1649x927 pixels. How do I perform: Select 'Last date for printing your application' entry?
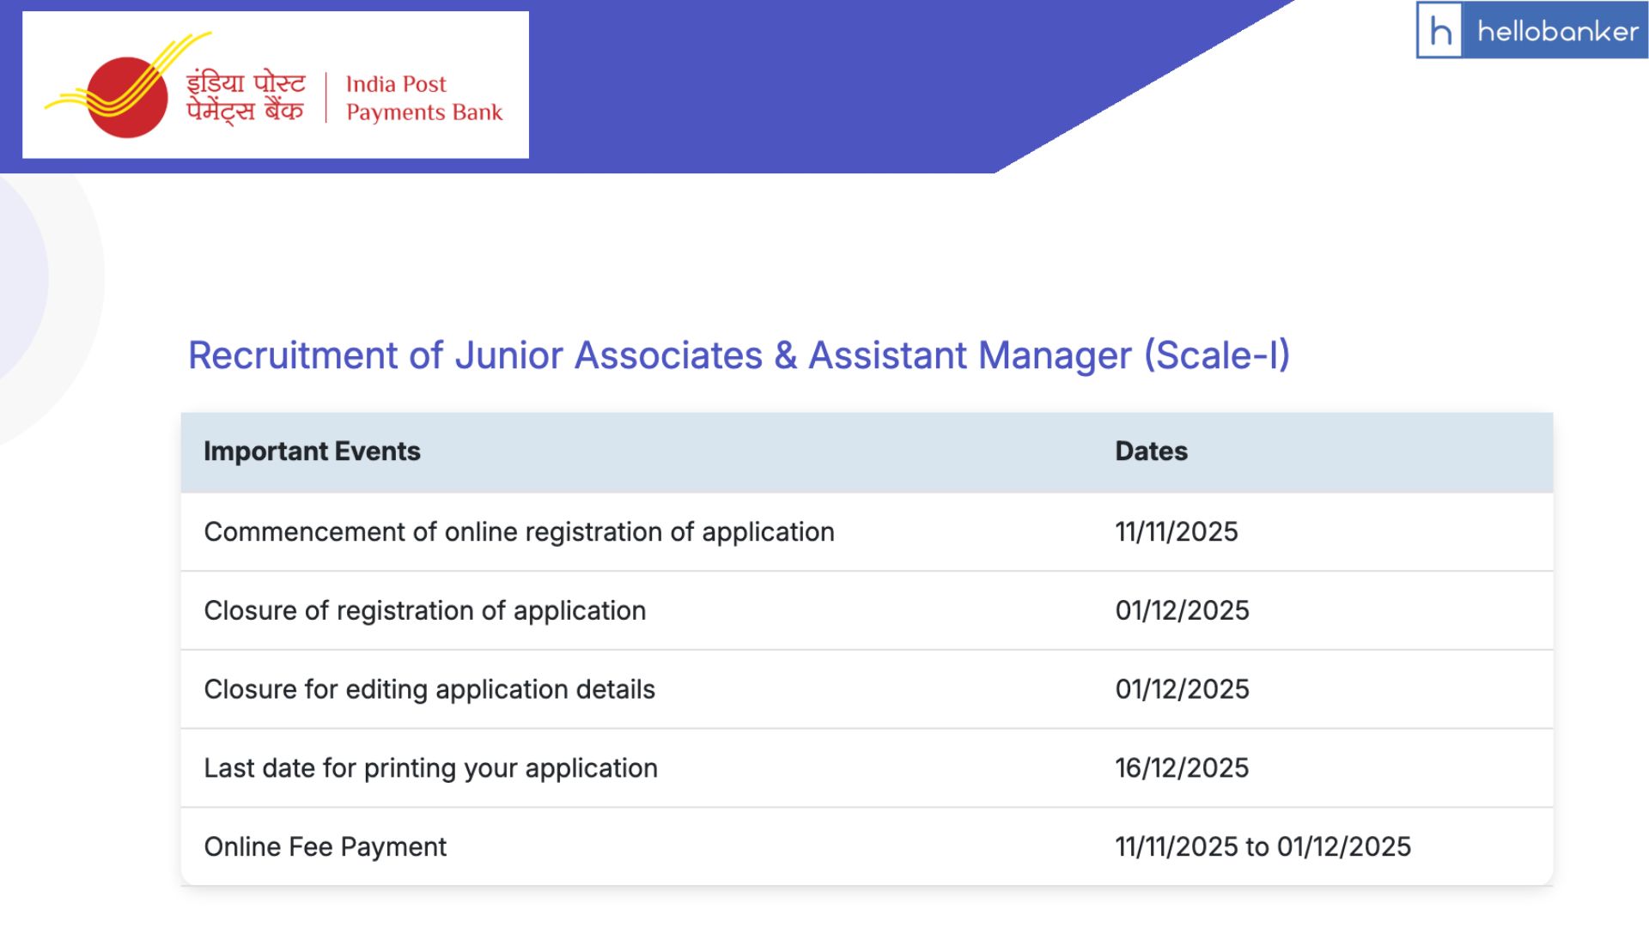(429, 768)
